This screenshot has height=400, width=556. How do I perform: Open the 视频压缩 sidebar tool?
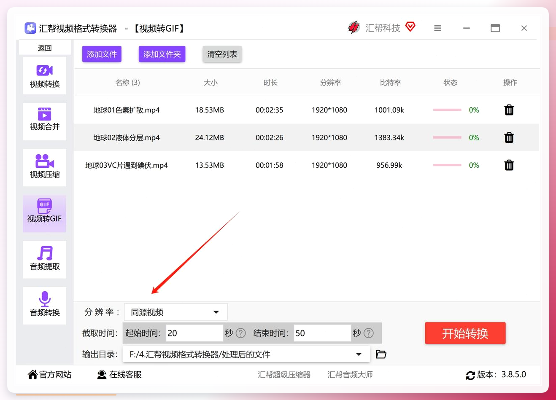click(44, 167)
